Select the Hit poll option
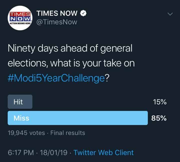The height and width of the screenshot is (162, 180). (x=20, y=102)
